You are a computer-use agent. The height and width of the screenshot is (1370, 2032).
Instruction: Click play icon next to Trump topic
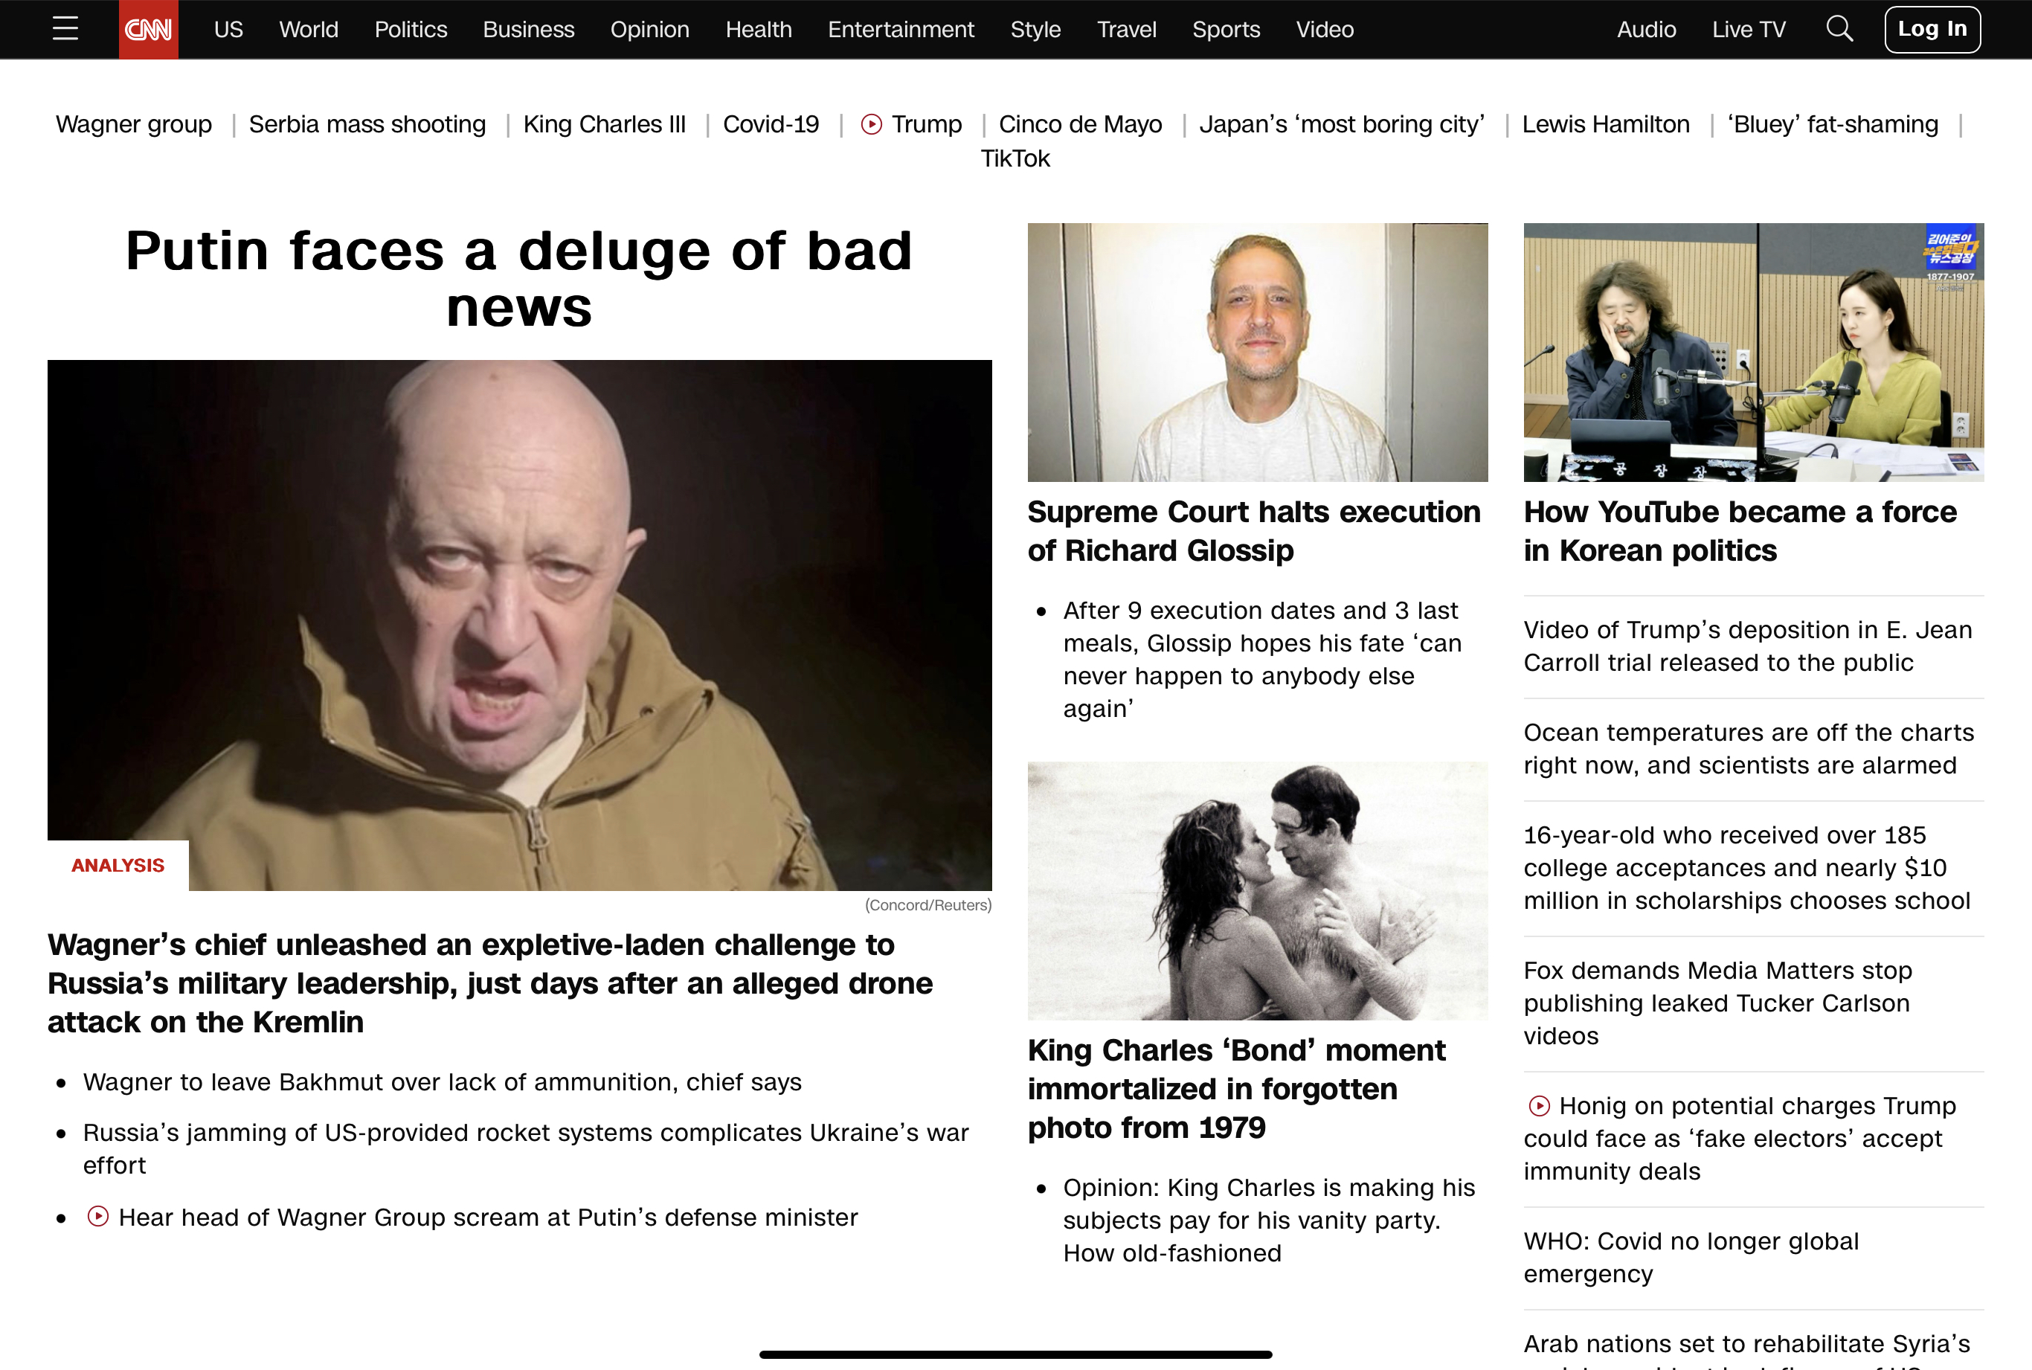pyautogui.click(x=871, y=125)
